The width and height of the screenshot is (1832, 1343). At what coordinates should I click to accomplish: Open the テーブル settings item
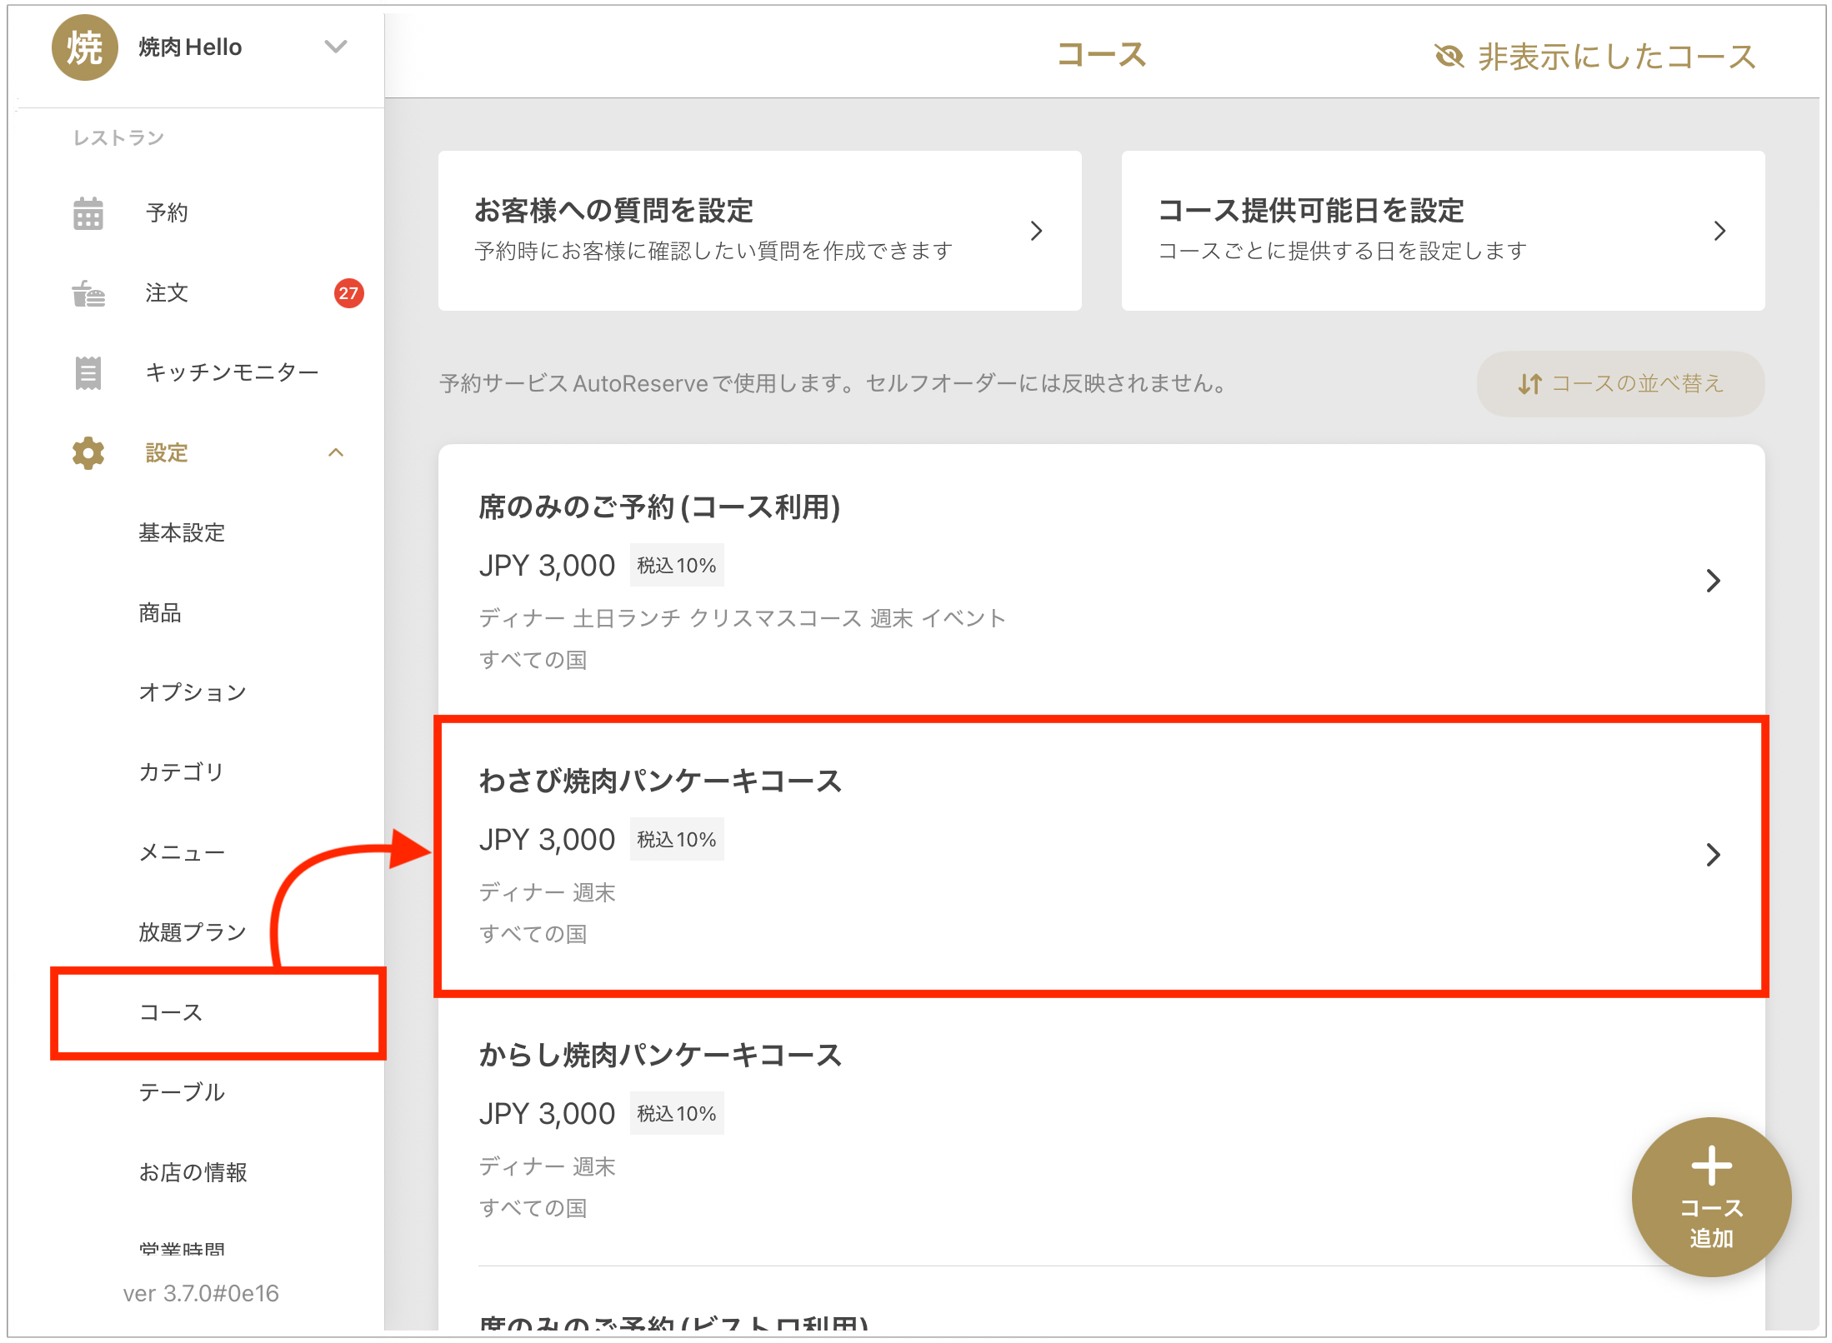coord(182,1092)
